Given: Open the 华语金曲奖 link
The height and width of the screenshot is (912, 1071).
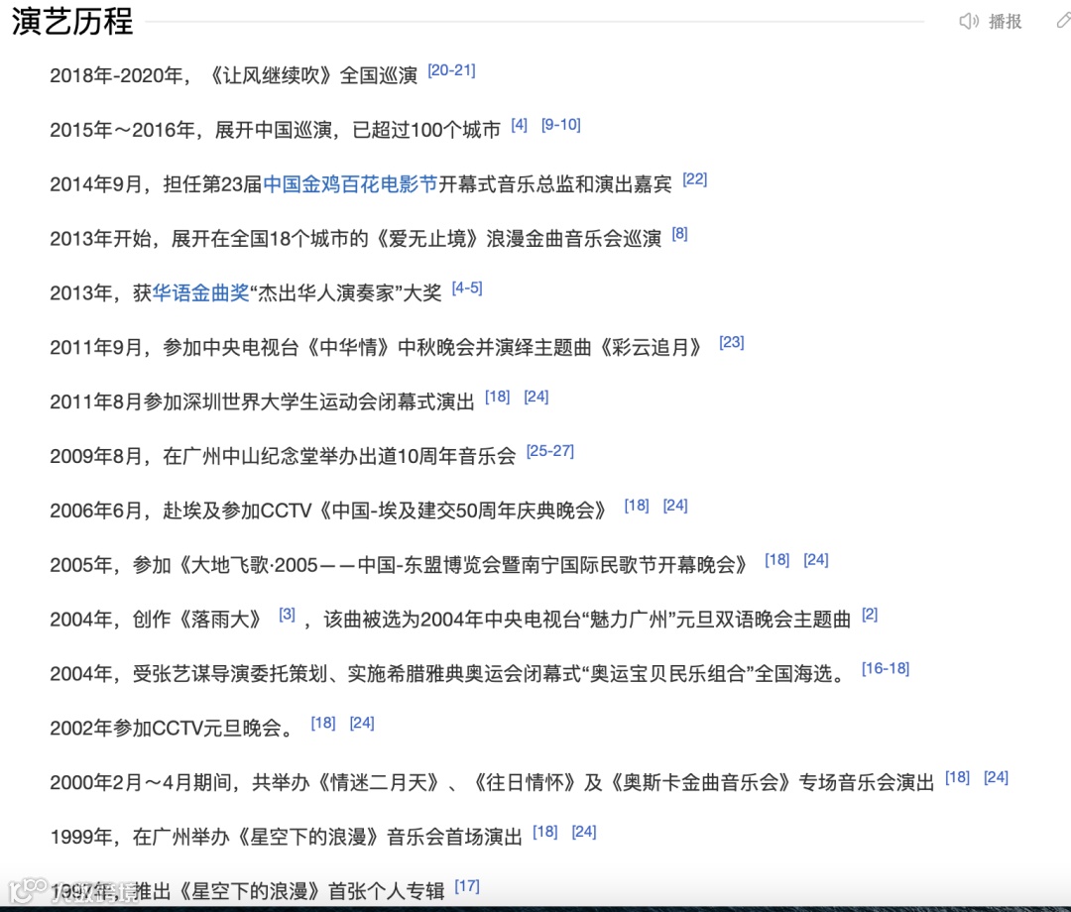Looking at the screenshot, I should (200, 292).
